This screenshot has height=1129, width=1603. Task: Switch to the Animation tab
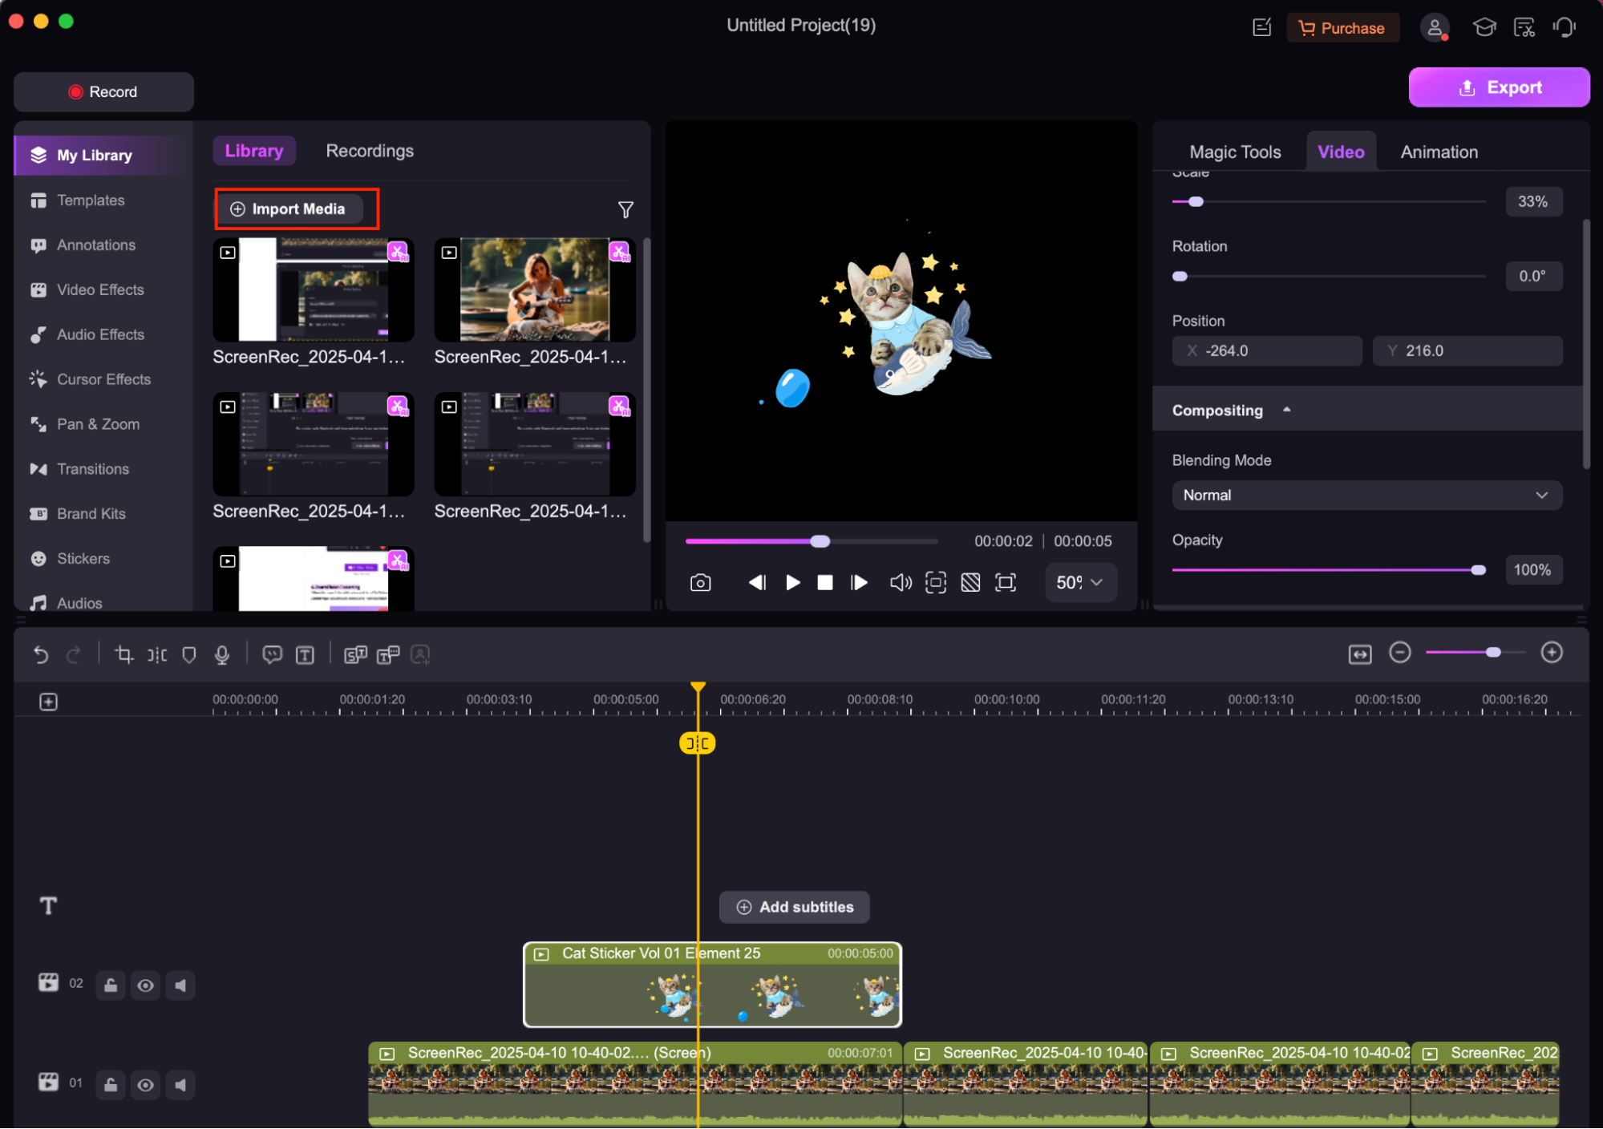(1439, 152)
